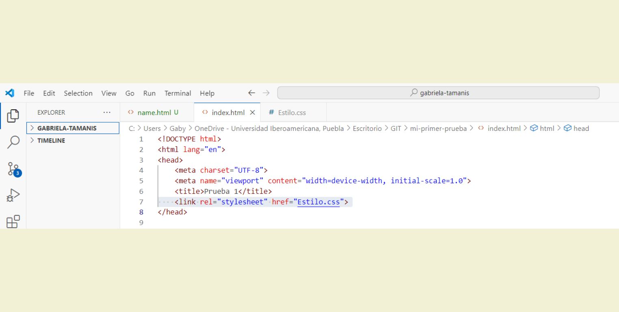619x312 pixels.
Task: Open the Run menu
Action: (149, 93)
